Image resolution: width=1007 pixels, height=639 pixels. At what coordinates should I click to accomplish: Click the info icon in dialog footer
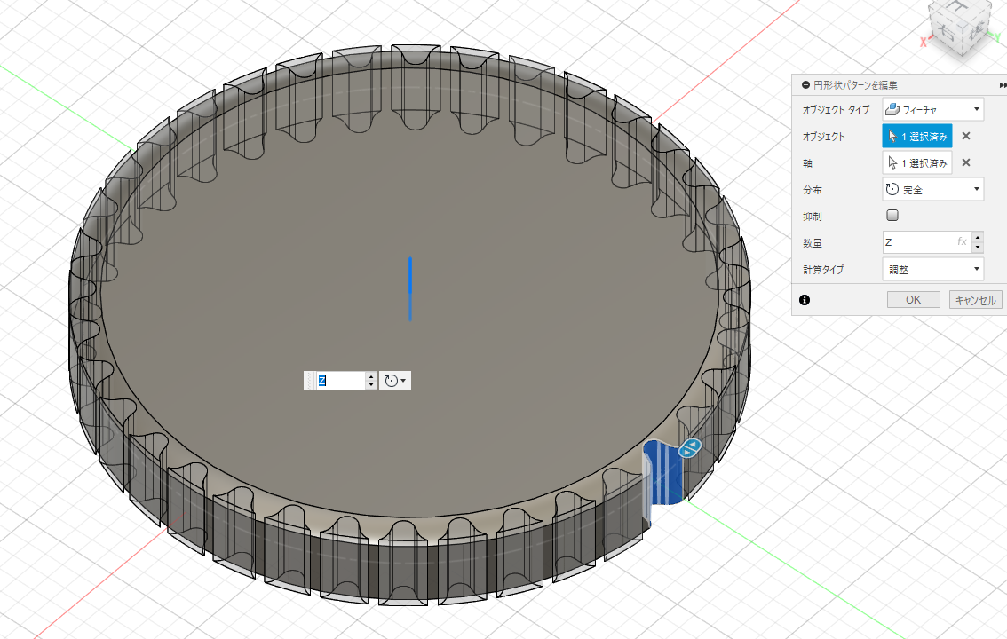click(805, 300)
